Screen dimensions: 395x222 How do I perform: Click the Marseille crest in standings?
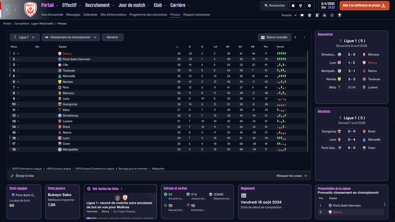pos(60,76)
